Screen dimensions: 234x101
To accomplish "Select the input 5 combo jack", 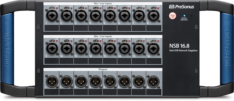I will [110, 15].
